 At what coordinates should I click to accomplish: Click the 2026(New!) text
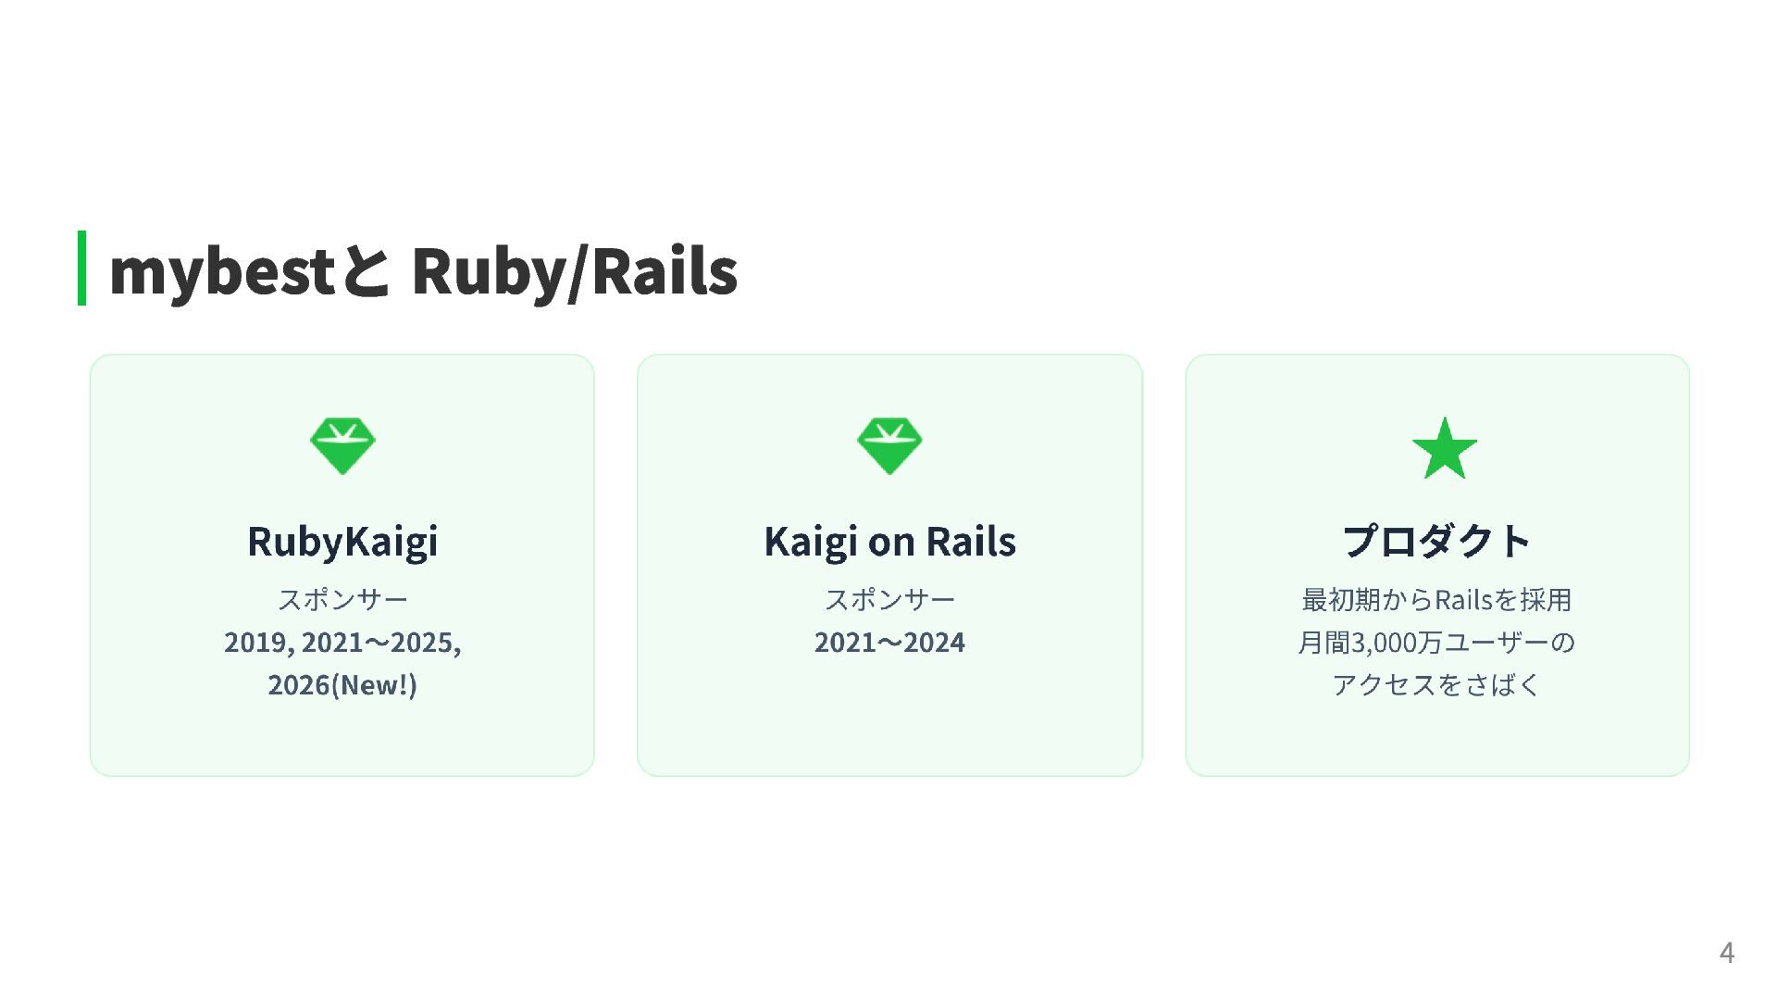point(342,685)
